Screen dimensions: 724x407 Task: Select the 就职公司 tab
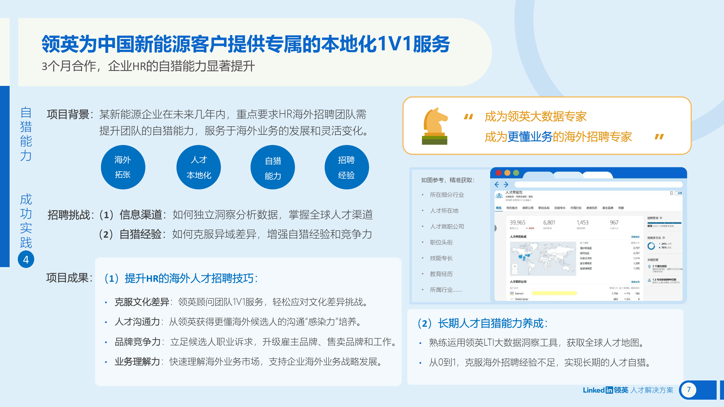click(528, 208)
